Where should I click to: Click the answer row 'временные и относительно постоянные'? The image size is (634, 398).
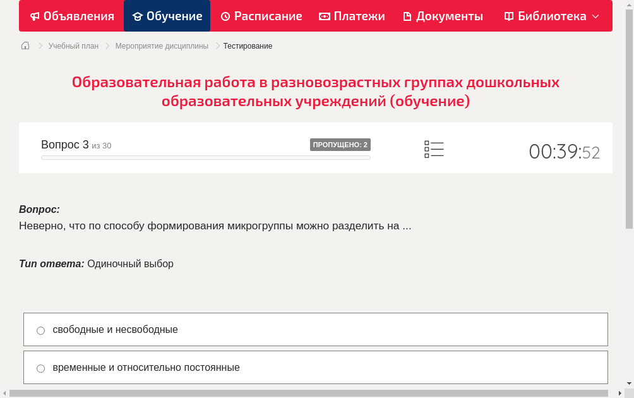click(x=315, y=367)
